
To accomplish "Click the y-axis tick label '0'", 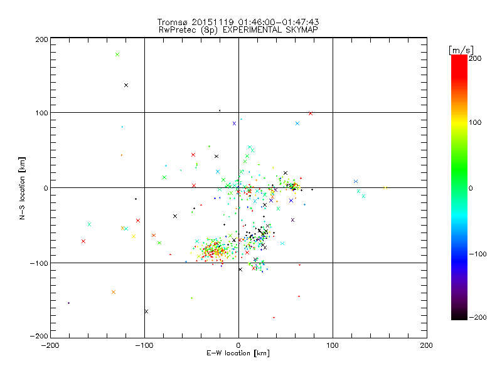I will coord(46,188).
